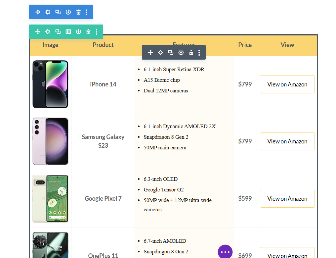Duplicate row using green toolbar icon
The image size is (336, 258).
(x=58, y=32)
